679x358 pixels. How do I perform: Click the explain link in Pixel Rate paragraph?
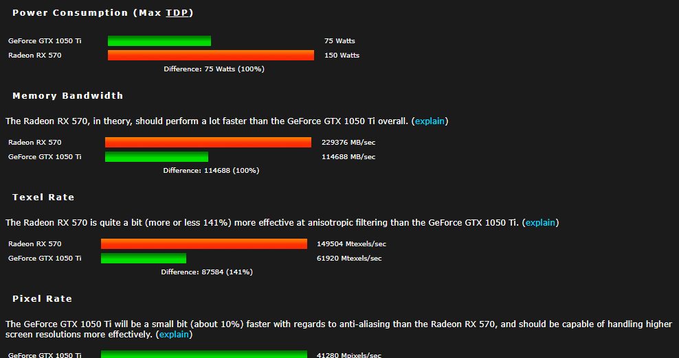point(175,335)
